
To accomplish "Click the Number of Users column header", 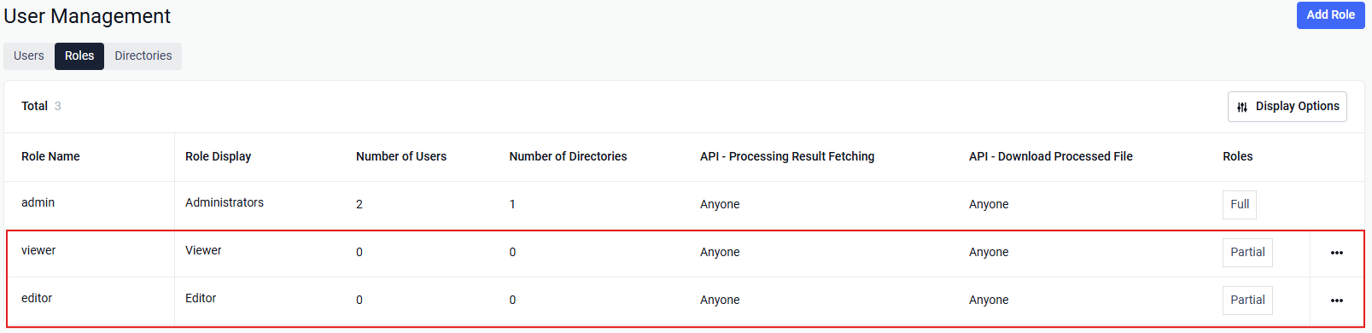I will point(401,156).
